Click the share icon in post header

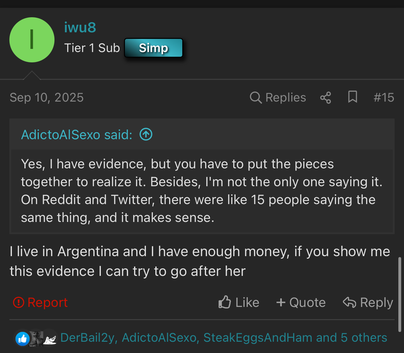(326, 97)
